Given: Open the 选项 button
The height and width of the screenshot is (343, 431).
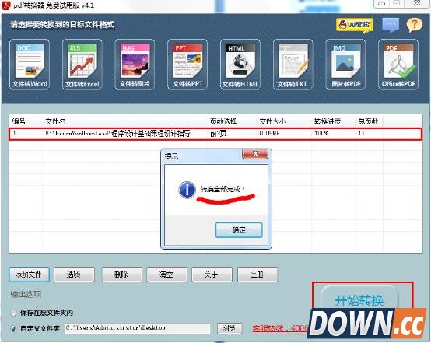Looking at the screenshot, I should coord(74,275).
